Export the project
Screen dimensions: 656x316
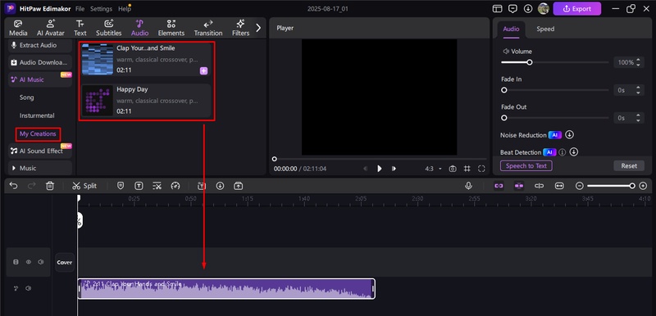pos(577,9)
